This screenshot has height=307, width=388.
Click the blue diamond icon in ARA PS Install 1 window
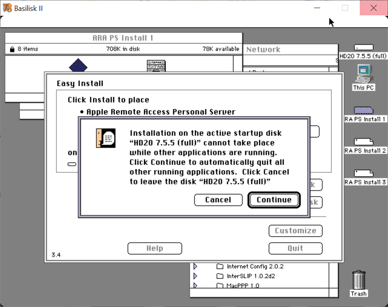pos(78,65)
